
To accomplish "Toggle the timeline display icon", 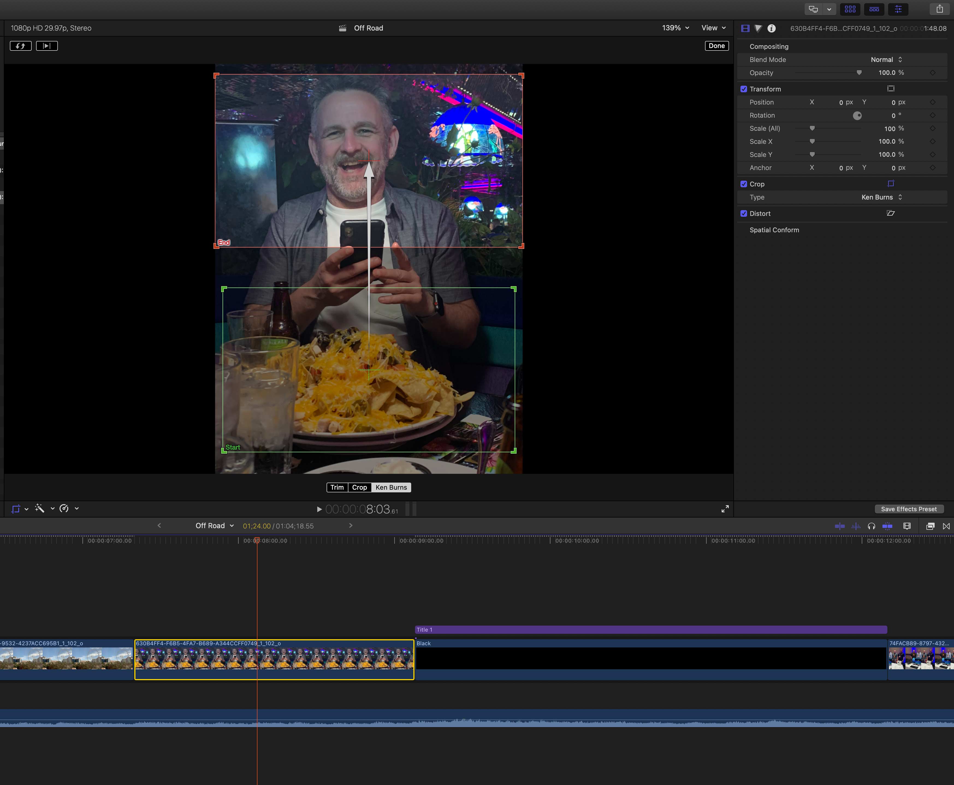I will click(874, 9).
